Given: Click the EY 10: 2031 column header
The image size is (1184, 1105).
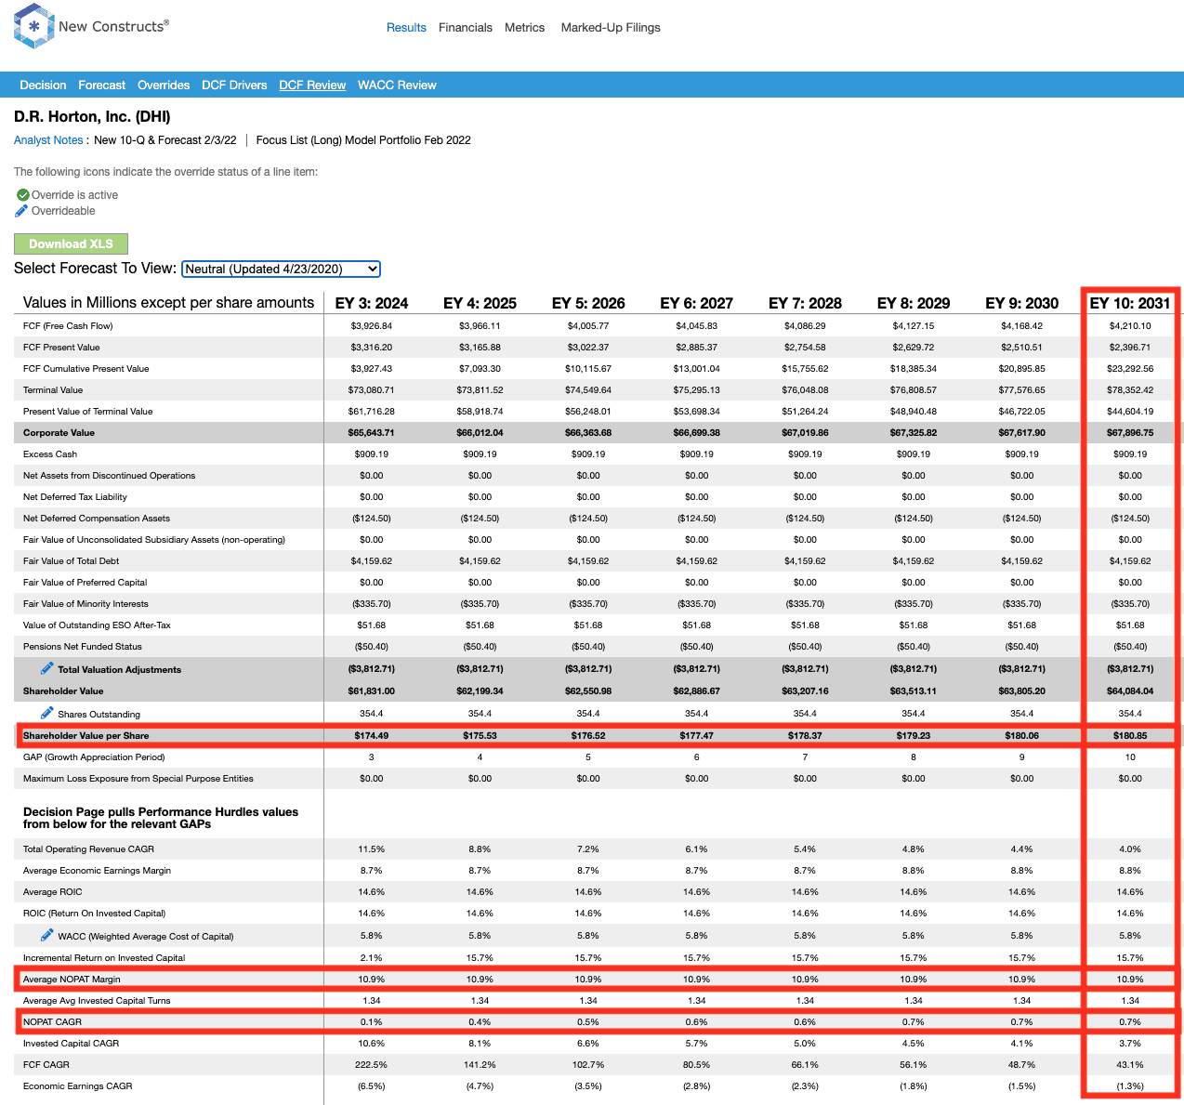Looking at the screenshot, I should (x=1130, y=303).
